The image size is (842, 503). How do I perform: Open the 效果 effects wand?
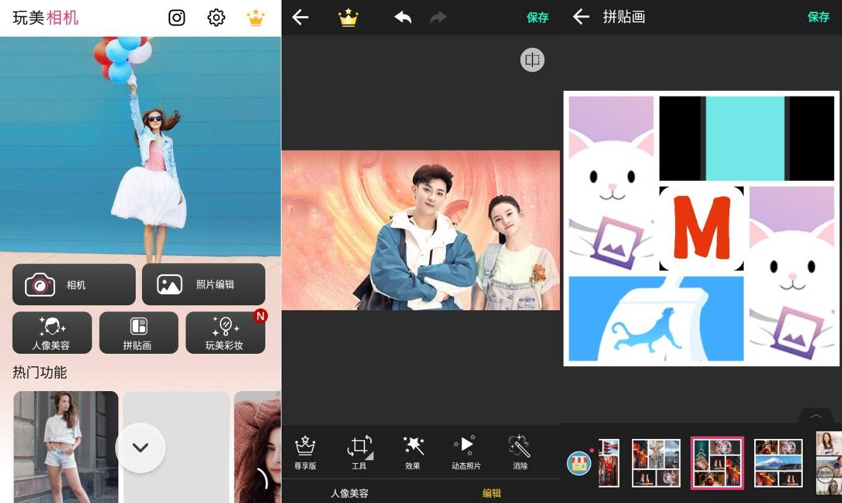pyautogui.click(x=413, y=452)
